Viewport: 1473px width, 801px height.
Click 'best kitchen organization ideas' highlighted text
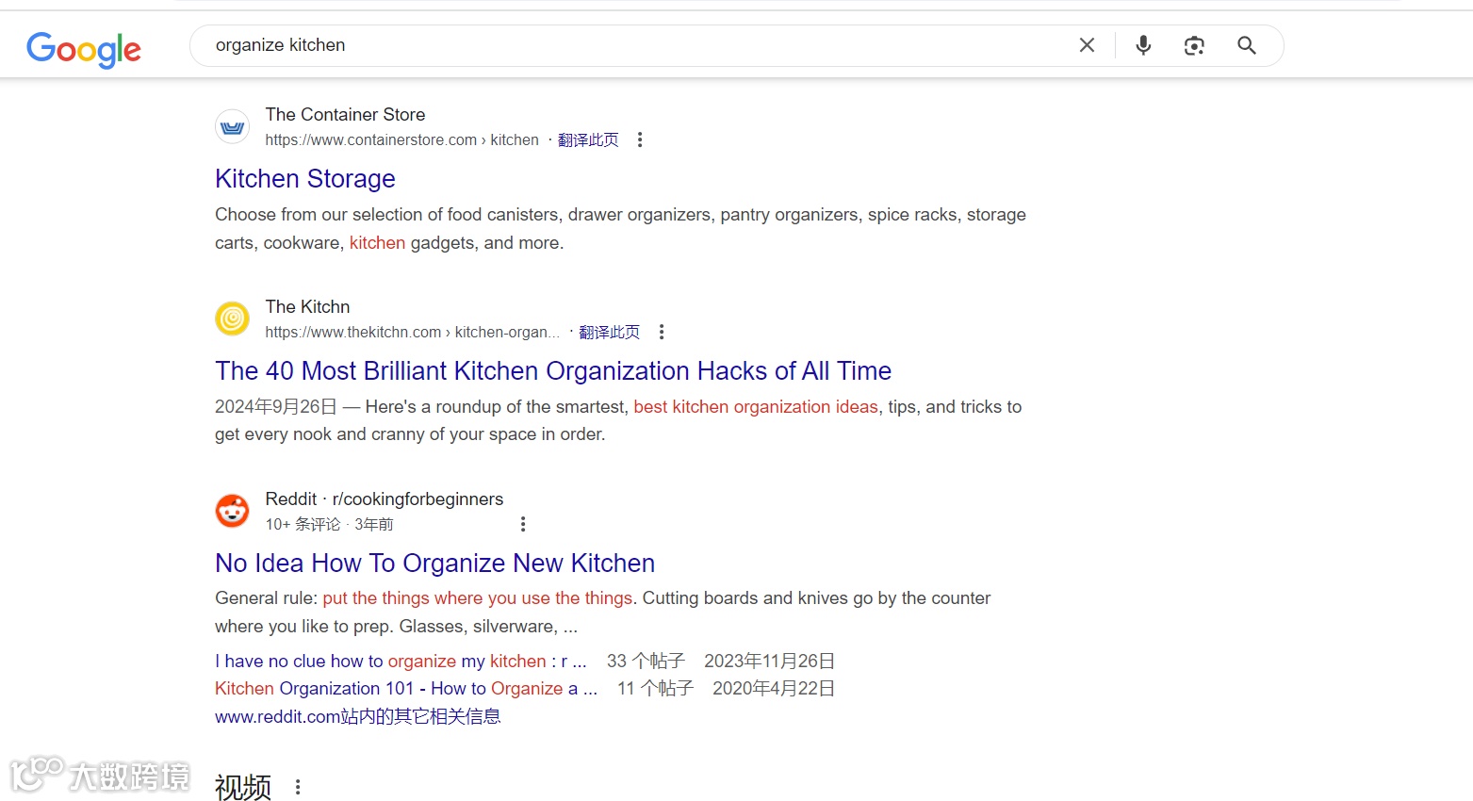(756, 407)
